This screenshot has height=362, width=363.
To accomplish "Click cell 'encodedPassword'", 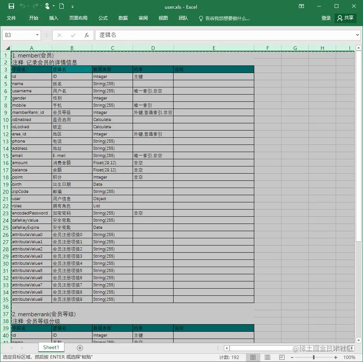I will [x=31, y=213].
